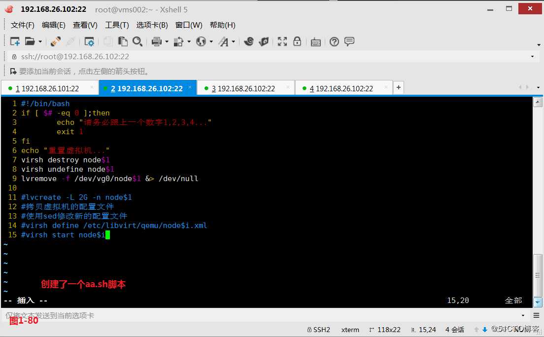Click the Disconnect icon
The width and height of the screenshot is (544, 337).
70,41
